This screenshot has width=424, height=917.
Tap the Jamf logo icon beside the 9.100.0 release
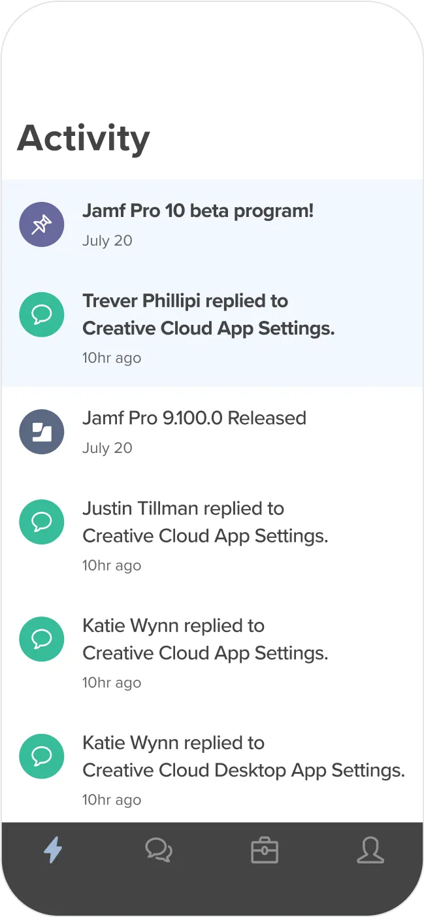tap(42, 431)
